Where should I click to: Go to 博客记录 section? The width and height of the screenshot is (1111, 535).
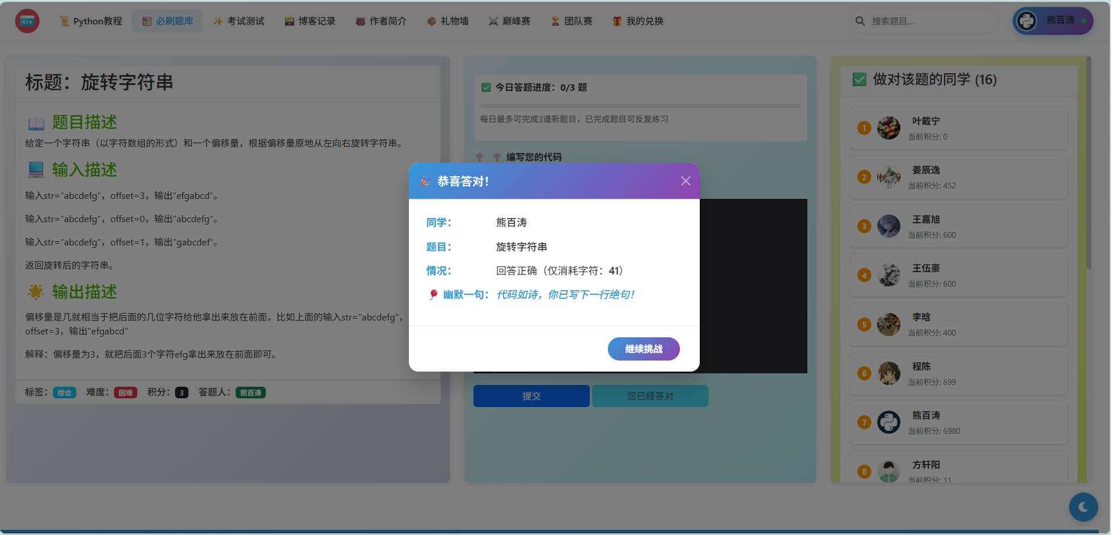(310, 22)
